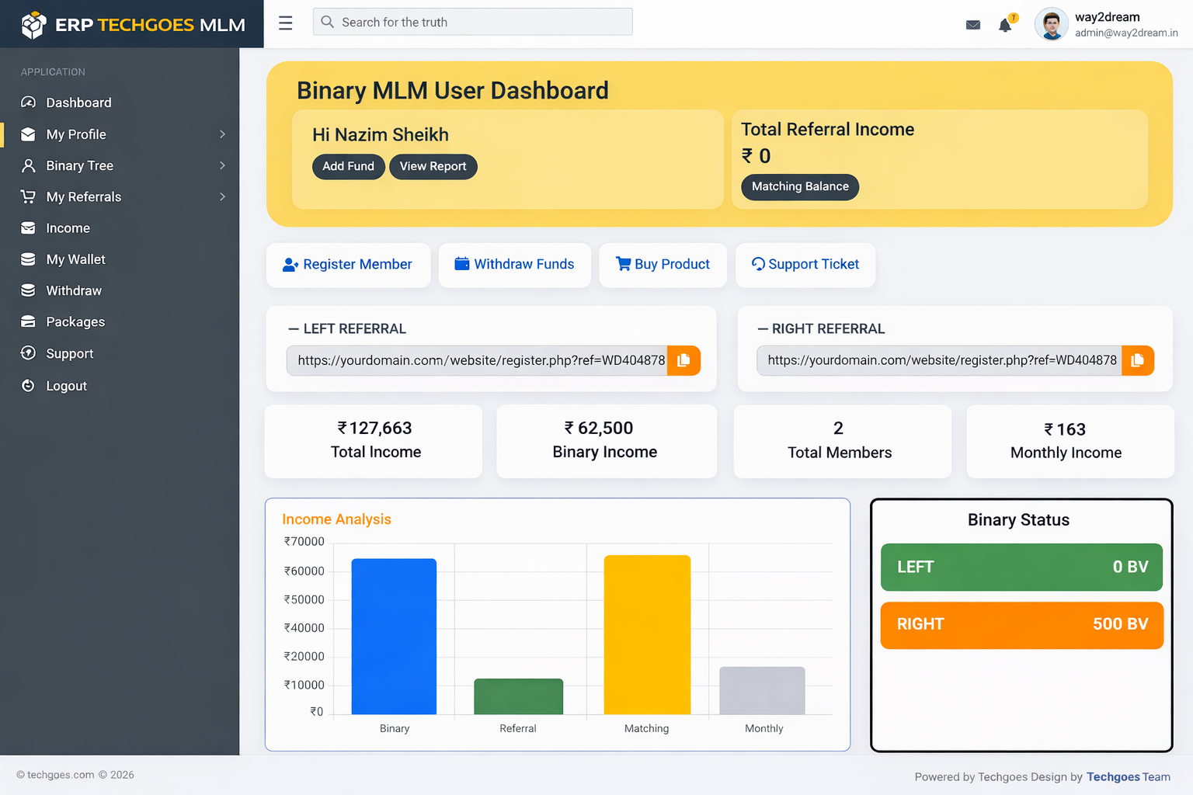Click the Add Fund button

coord(348,166)
